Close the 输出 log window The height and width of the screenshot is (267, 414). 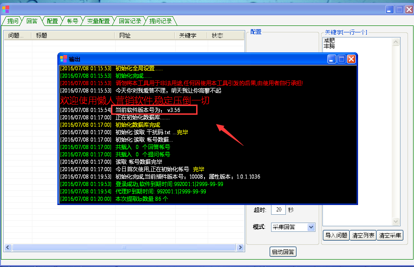[x=351, y=59]
